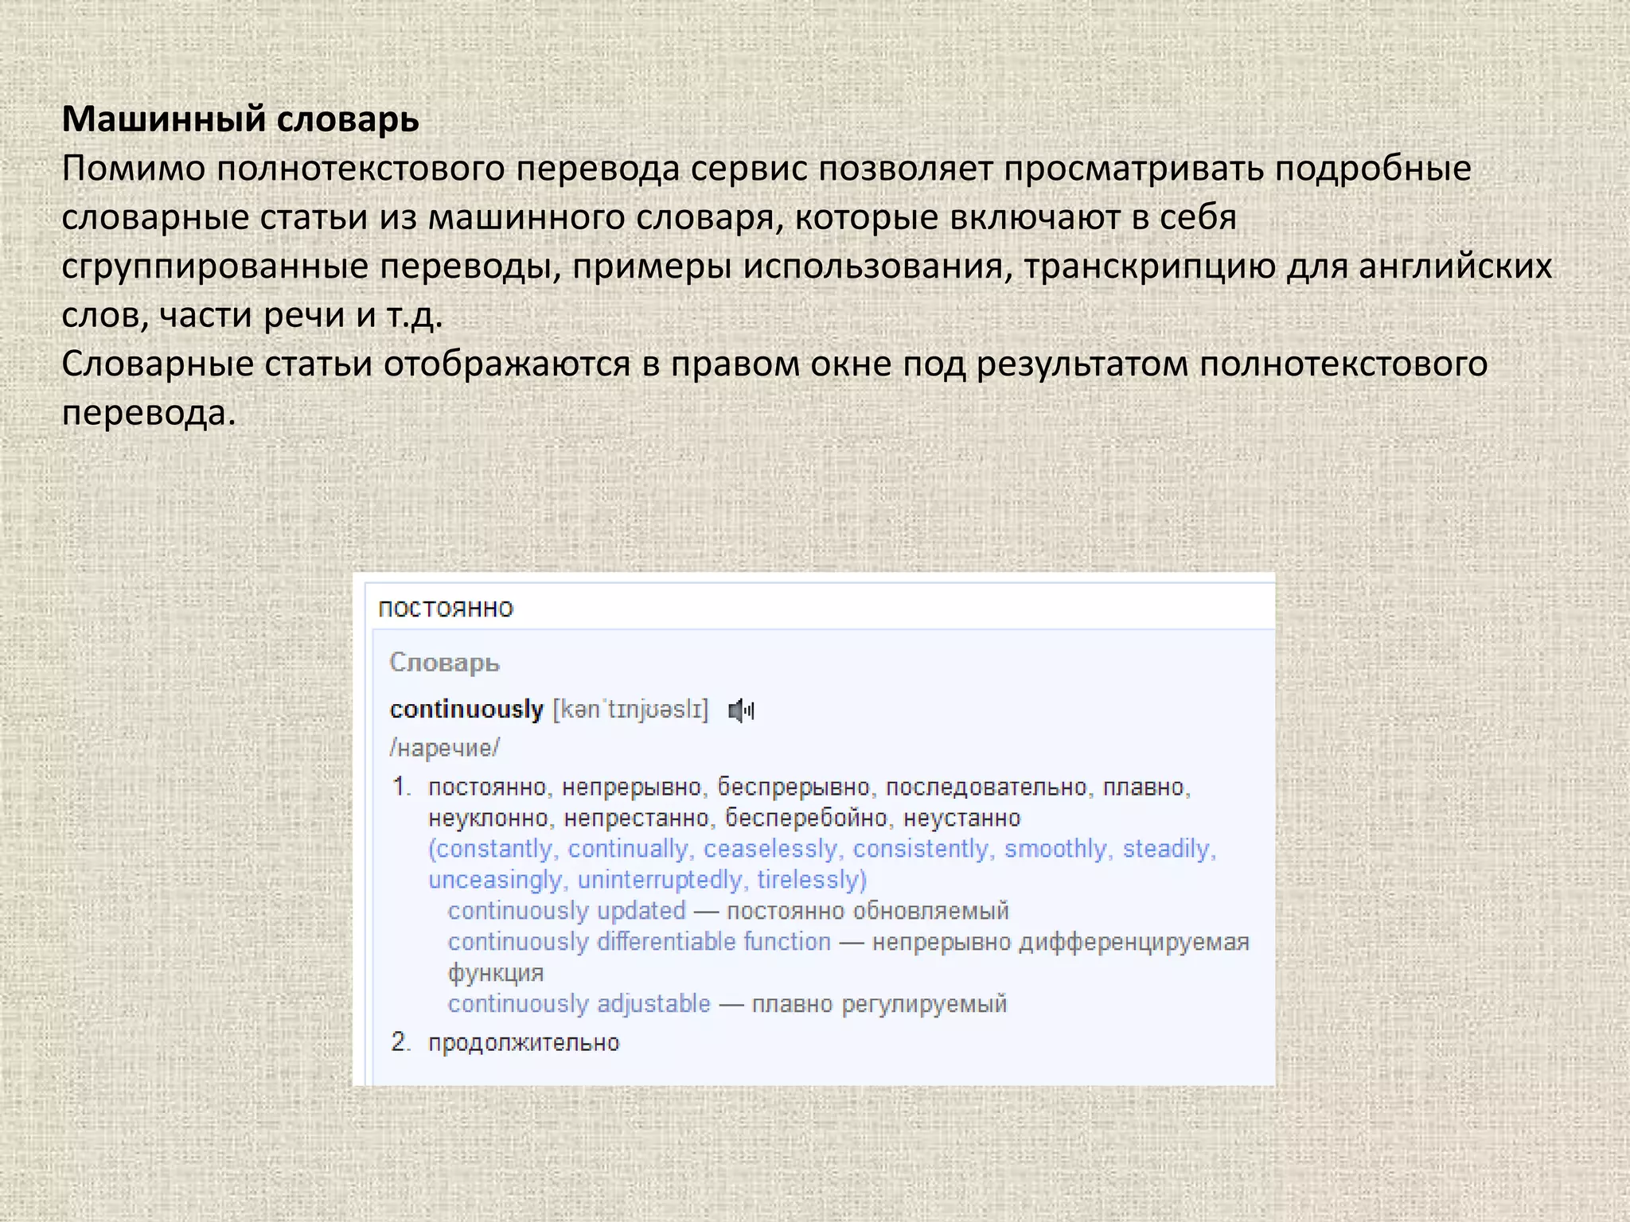Select the Словарь heading in the dictionary box

point(444,662)
